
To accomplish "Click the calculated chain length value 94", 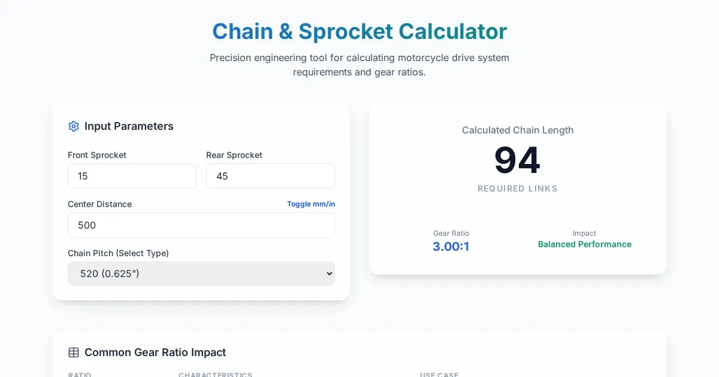I will [517, 160].
